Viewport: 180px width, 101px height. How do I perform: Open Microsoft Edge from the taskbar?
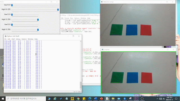point(90,98)
